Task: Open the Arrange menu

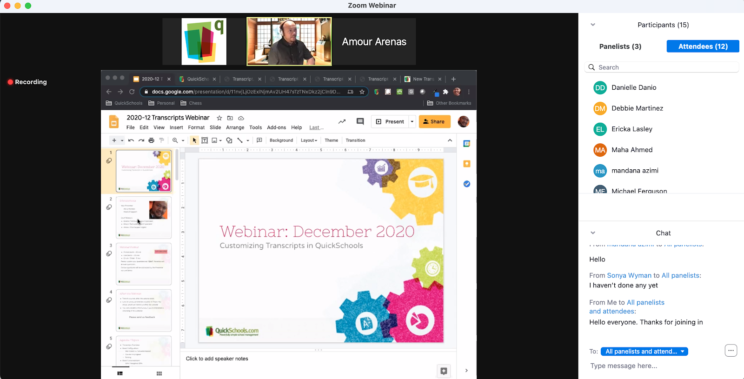Action: click(235, 127)
